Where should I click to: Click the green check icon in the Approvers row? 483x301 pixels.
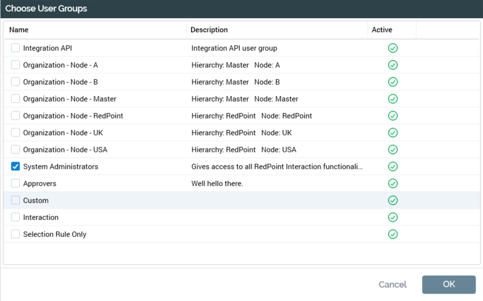click(x=392, y=184)
